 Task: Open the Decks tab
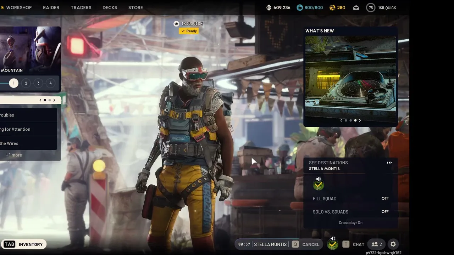coord(110,7)
